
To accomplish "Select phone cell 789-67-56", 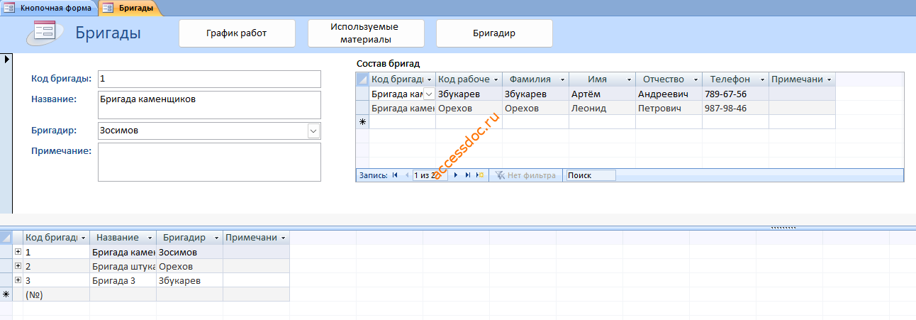I will click(x=735, y=94).
